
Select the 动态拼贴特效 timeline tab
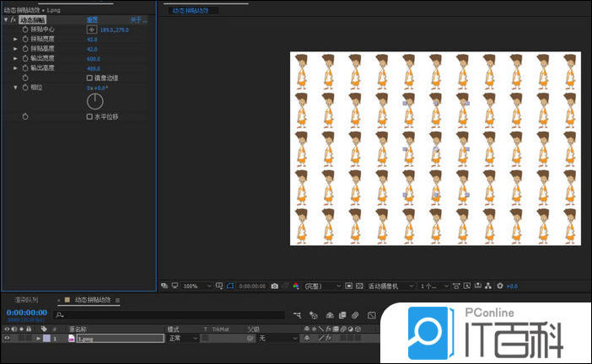(x=93, y=299)
